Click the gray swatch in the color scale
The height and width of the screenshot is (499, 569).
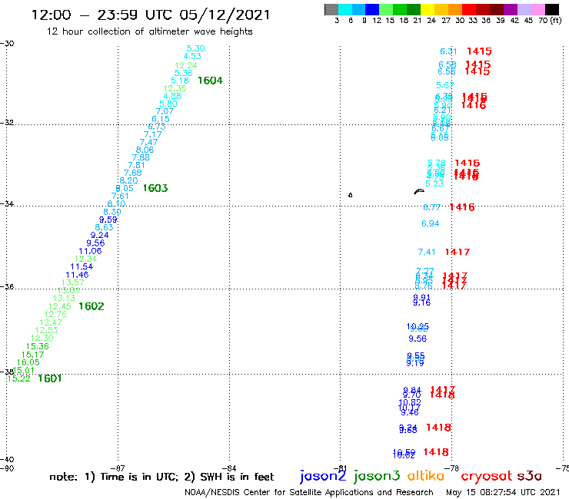pyautogui.click(x=331, y=9)
